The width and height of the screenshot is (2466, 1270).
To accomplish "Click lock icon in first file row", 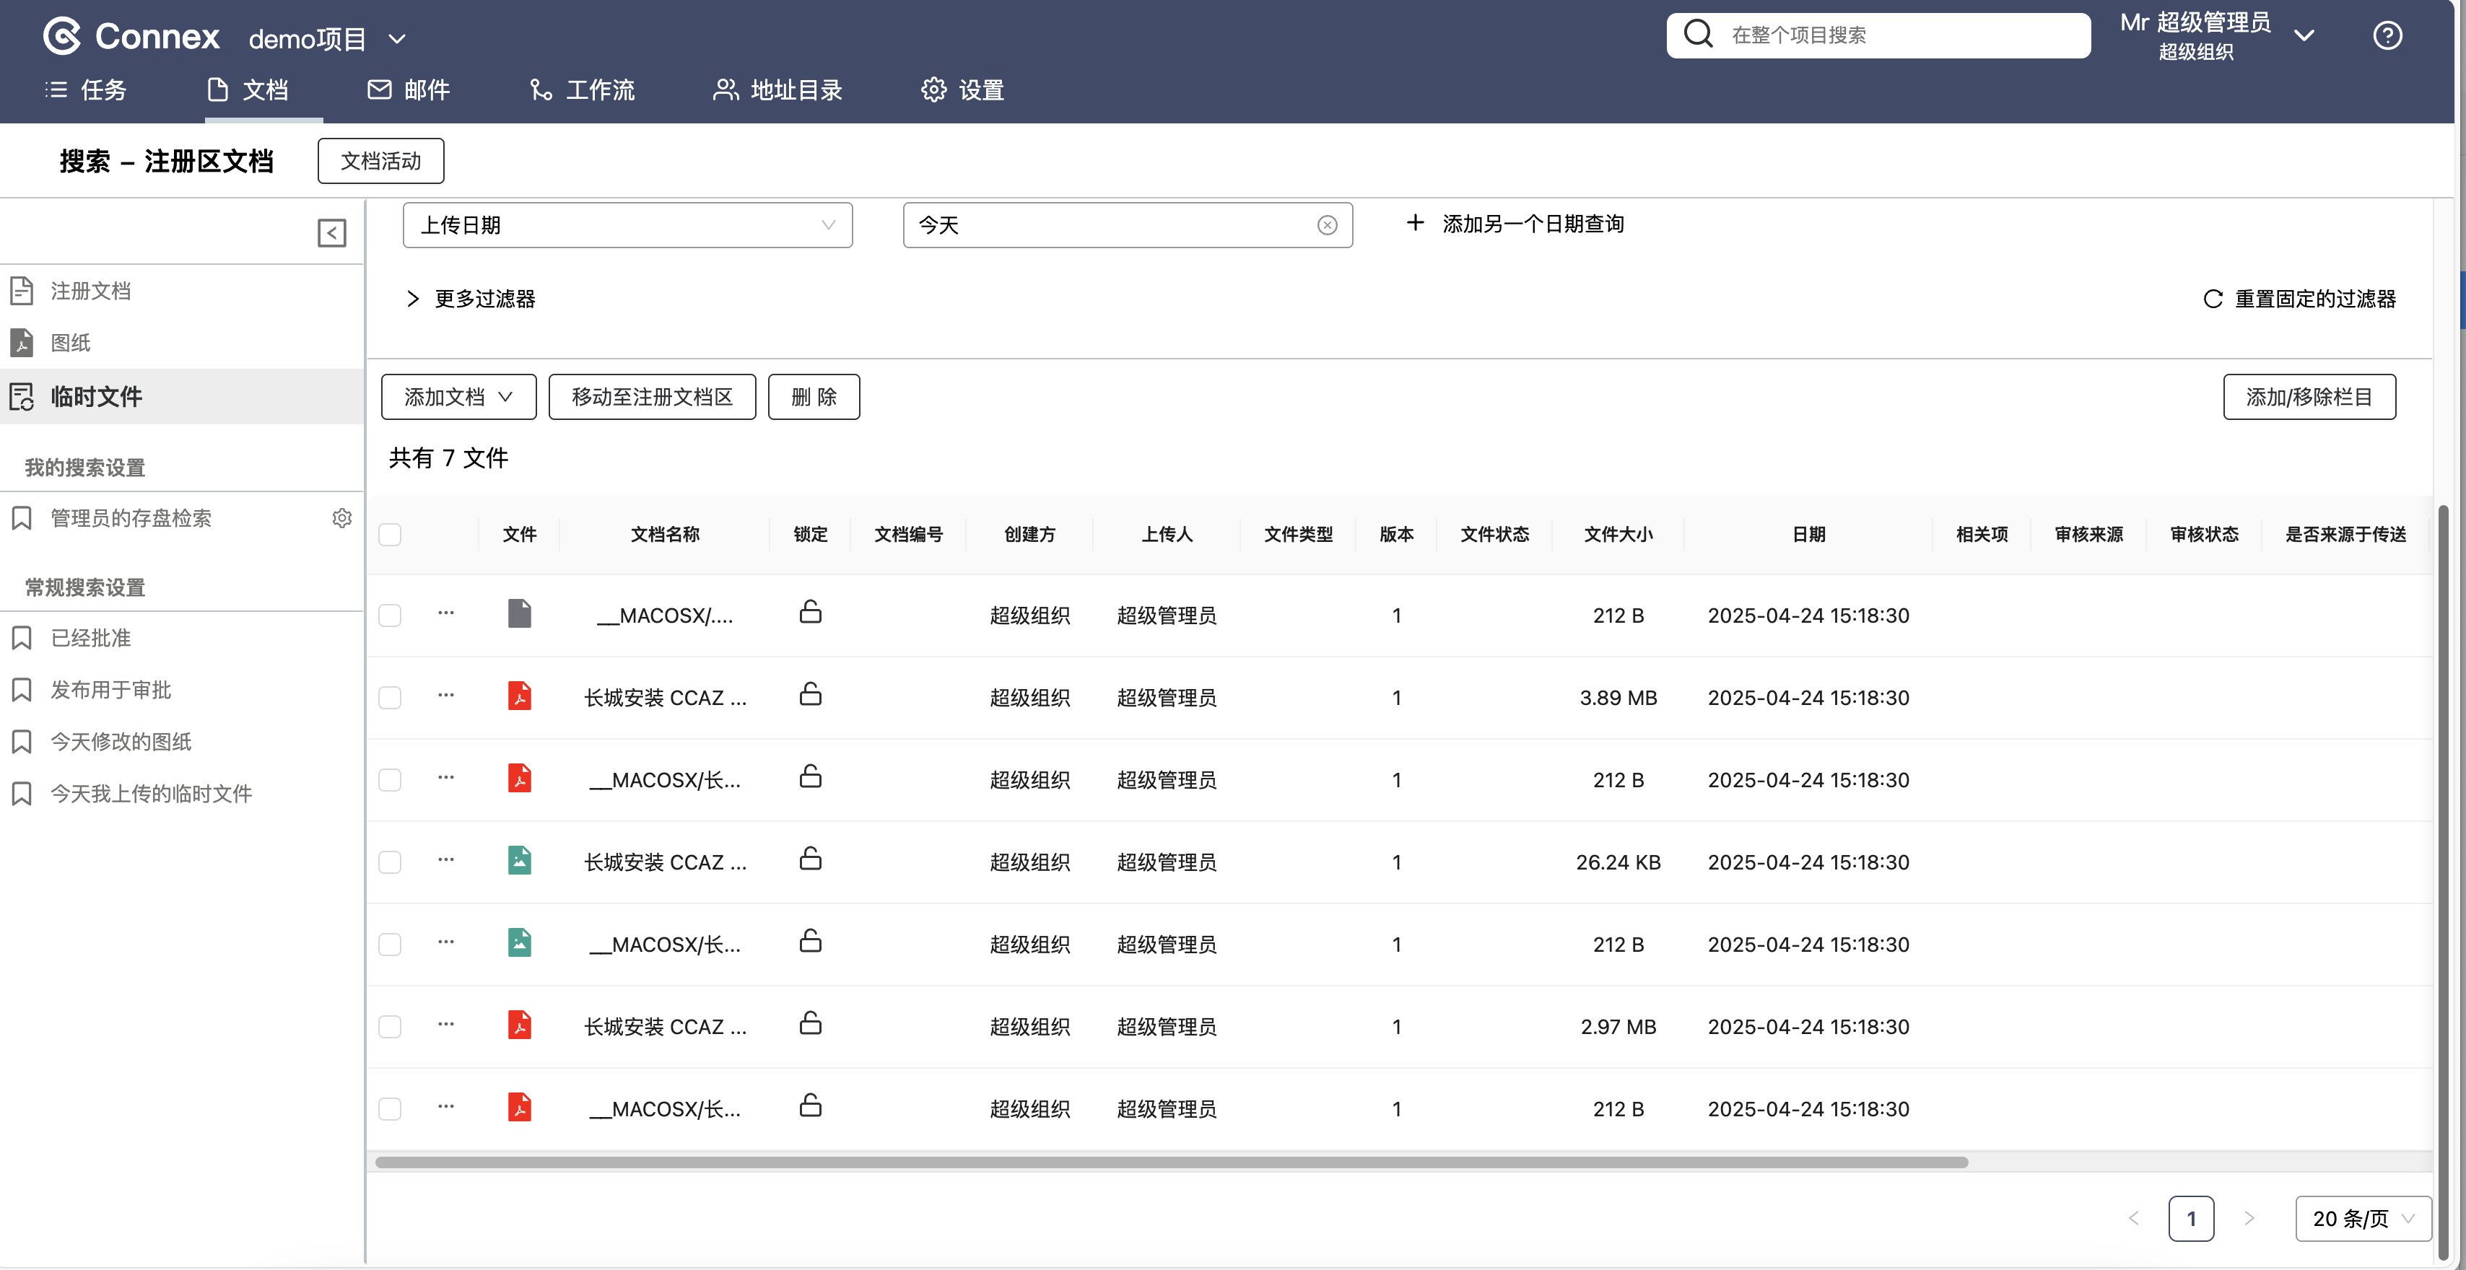I will [810, 612].
